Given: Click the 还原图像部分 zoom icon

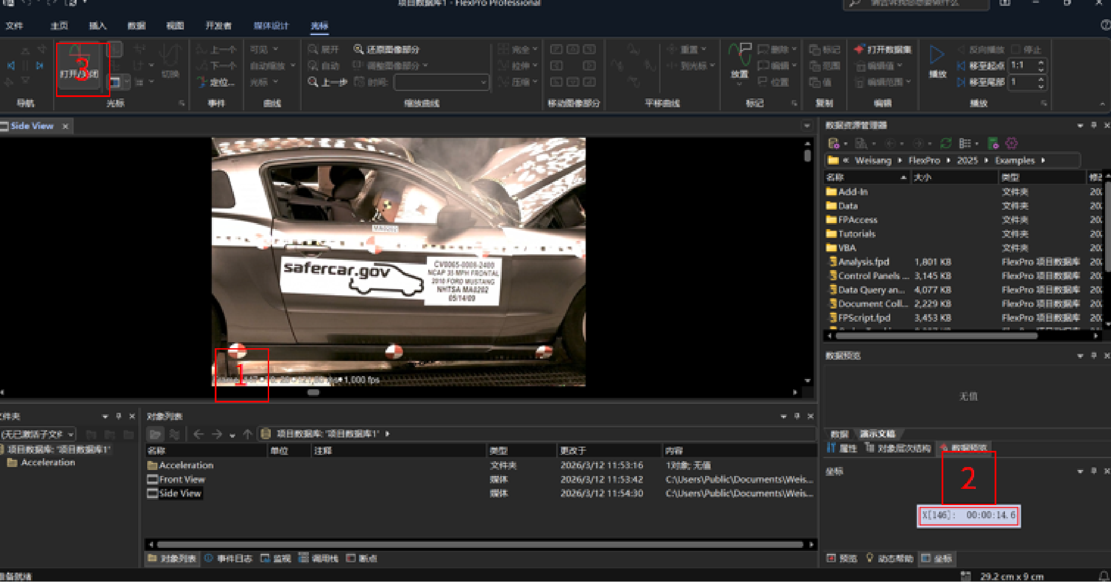Looking at the screenshot, I should pos(358,49).
